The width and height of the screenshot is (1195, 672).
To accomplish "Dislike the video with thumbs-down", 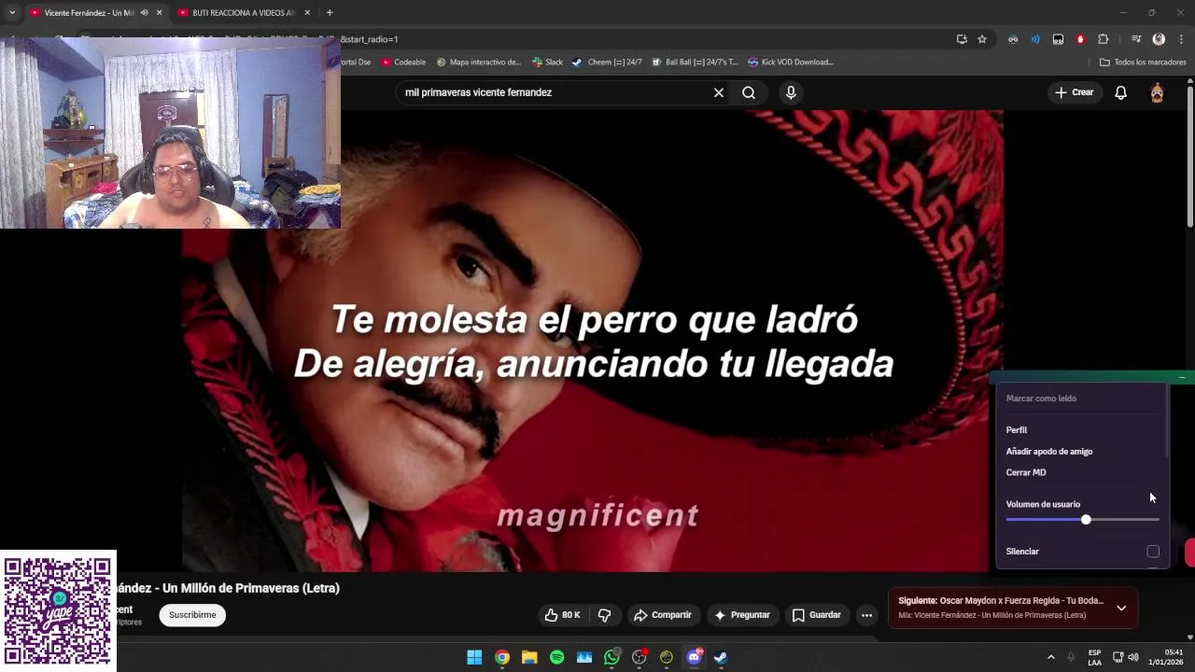I will 604,615.
